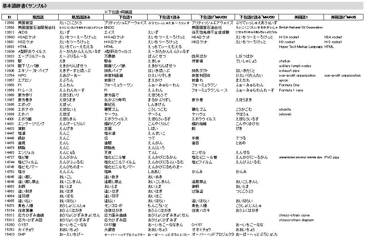The height and width of the screenshot is (243, 366).
Task: Click the apron translation
Action: pos(284,80)
